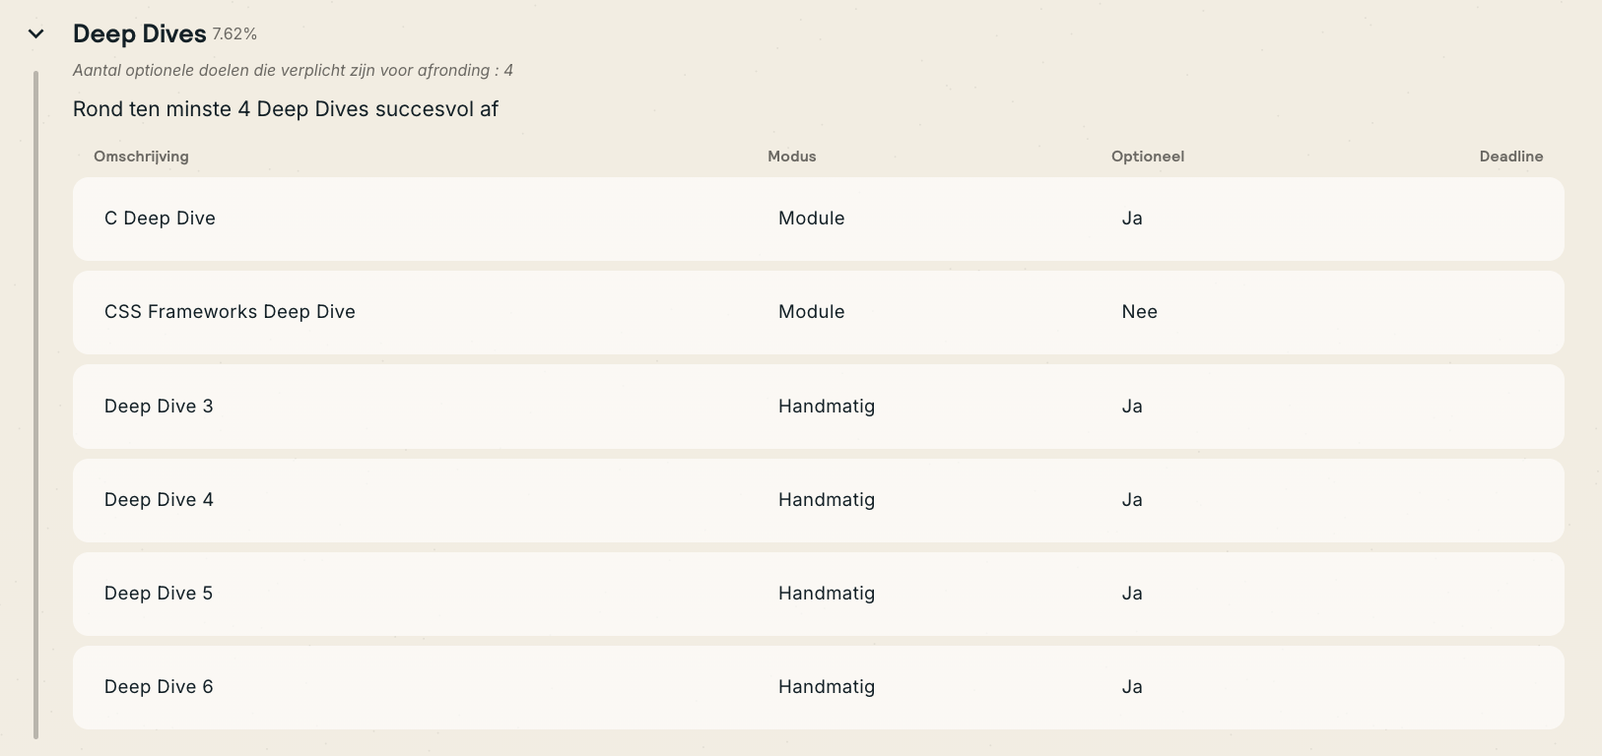This screenshot has height=756, width=1602.
Task: Click the 7.62% progress percentage
Action: (234, 34)
